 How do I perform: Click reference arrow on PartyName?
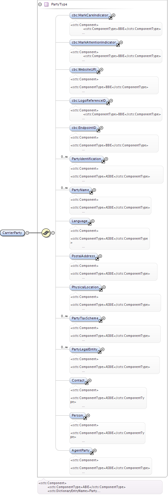point(91,193)
